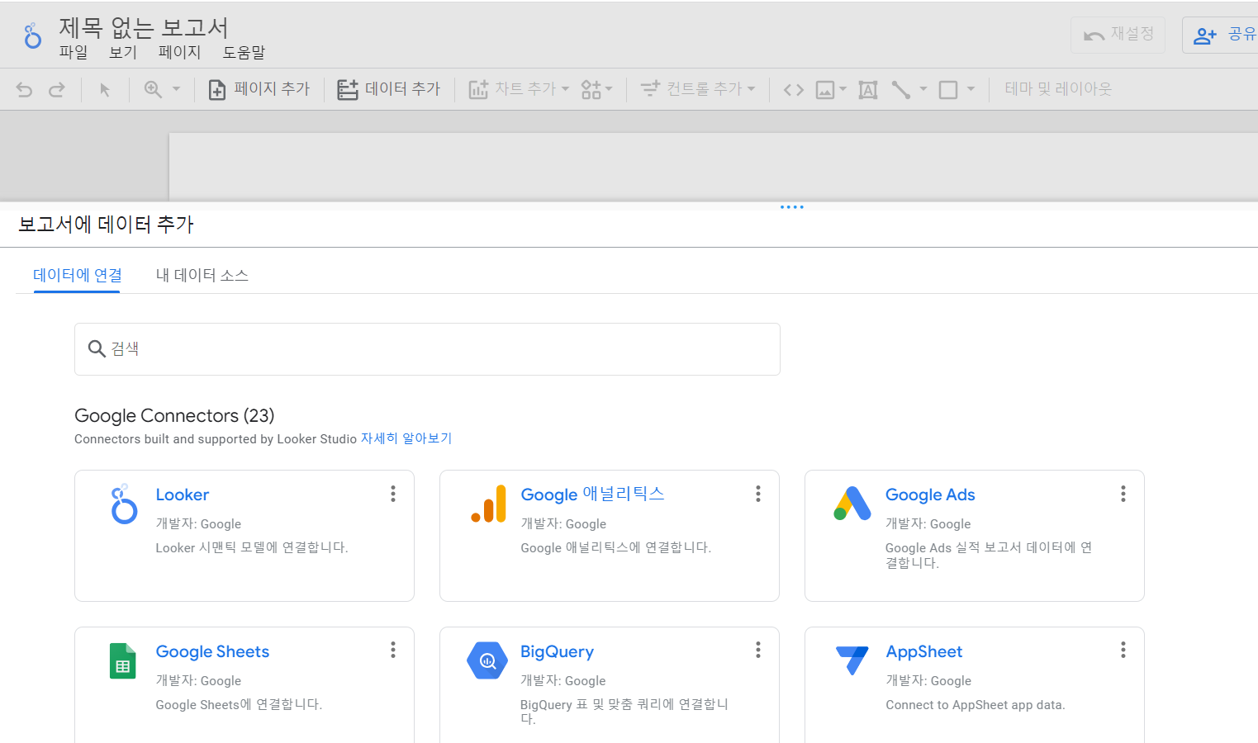Select the 데이터에 연결 tab
Screen dimensions: 1258x743
[x=77, y=275]
